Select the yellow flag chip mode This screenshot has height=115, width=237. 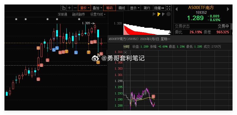(x=159, y=14)
